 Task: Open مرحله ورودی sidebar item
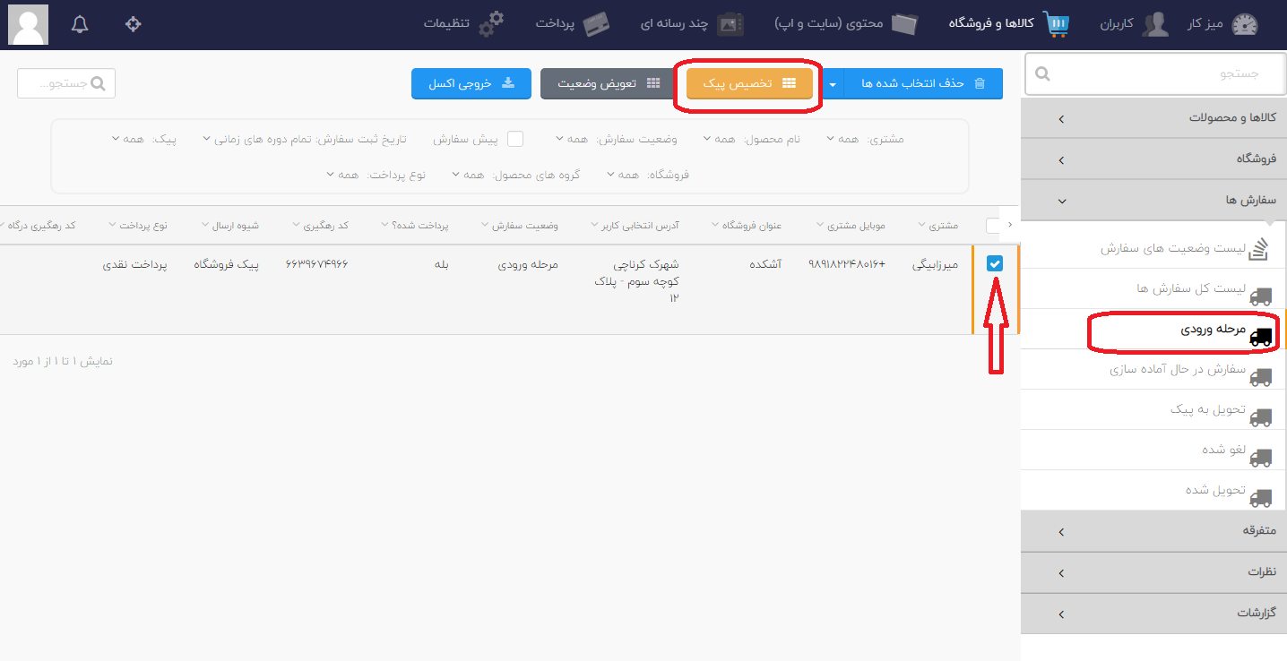click(x=1153, y=330)
